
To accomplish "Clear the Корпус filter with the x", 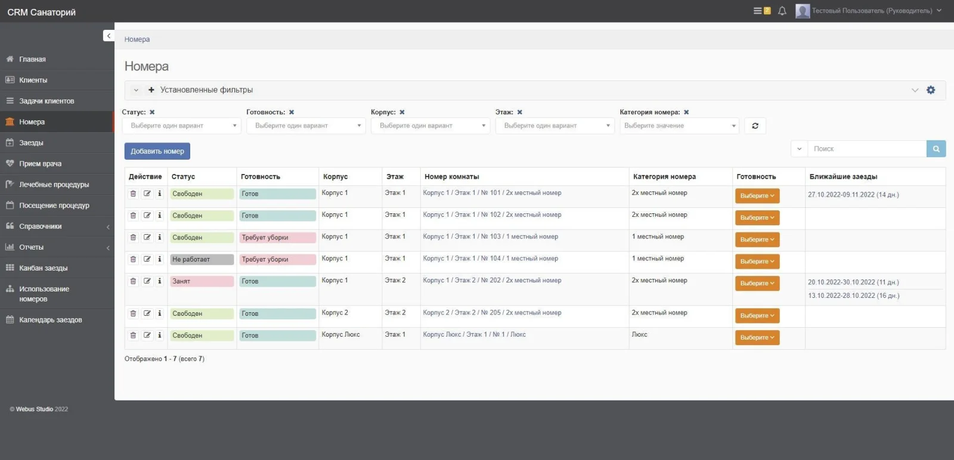I will pyautogui.click(x=402, y=112).
